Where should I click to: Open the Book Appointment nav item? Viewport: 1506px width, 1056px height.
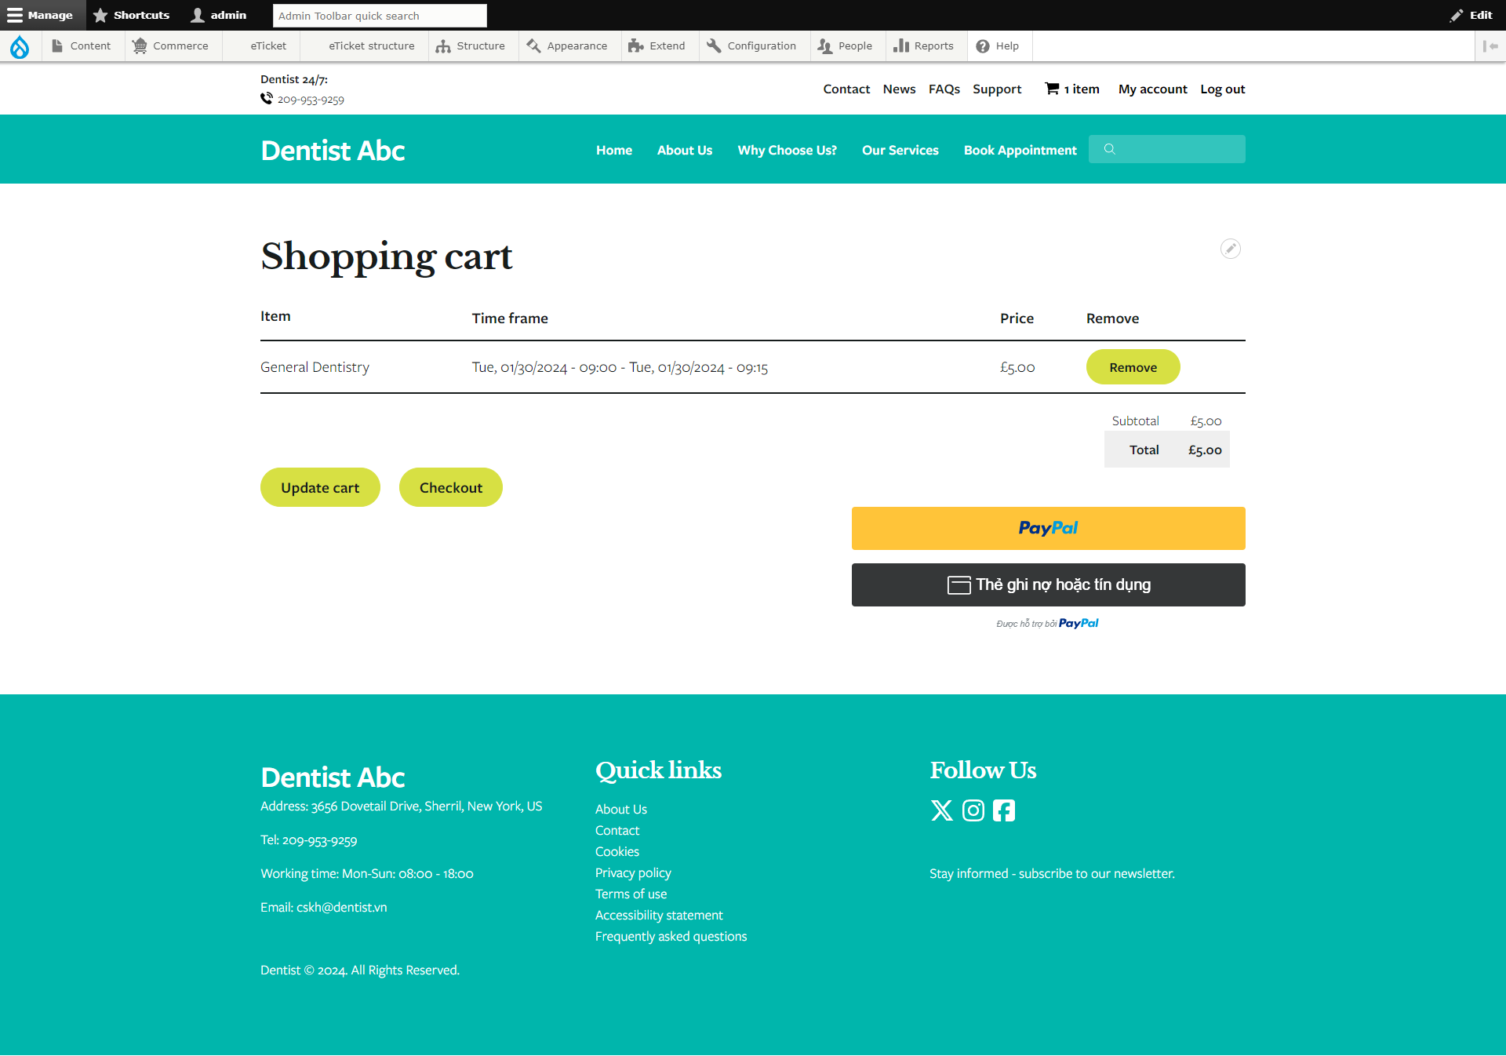click(1020, 150)
